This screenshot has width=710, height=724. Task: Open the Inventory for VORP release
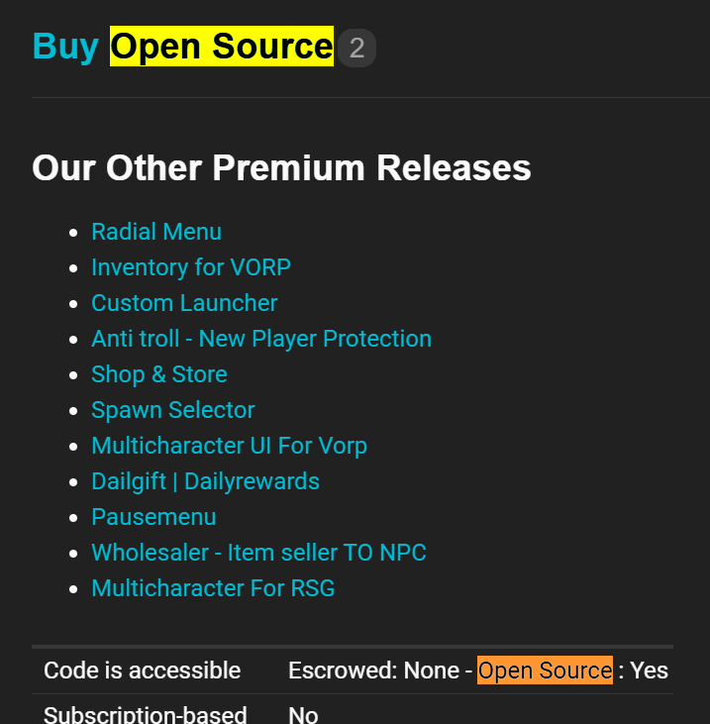(191, 267)
